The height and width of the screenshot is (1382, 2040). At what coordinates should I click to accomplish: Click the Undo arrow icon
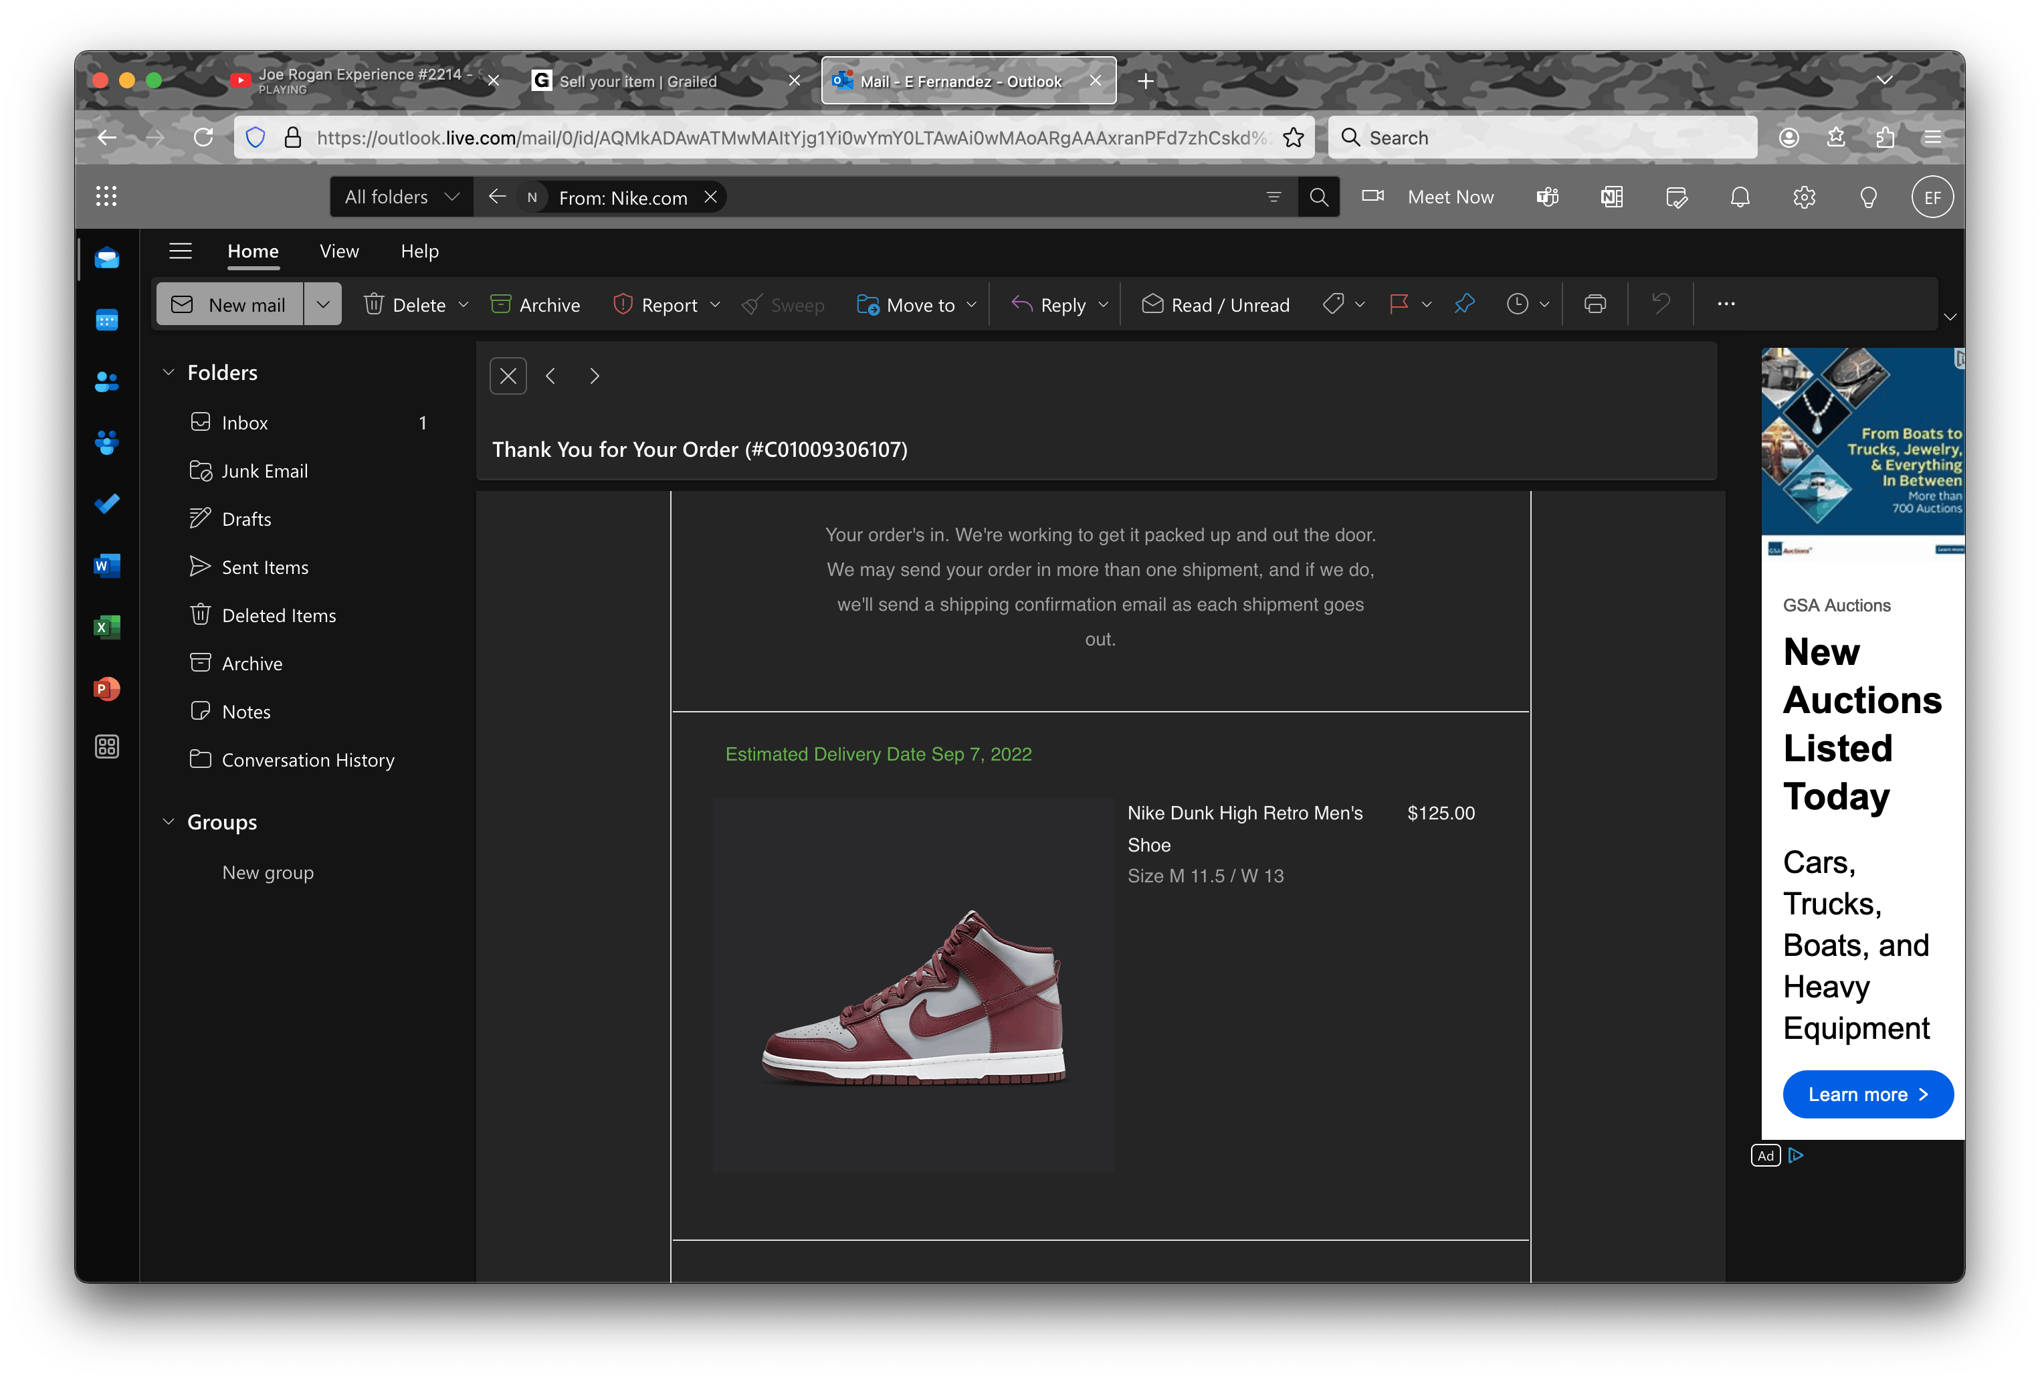[x=1661, y=304]
